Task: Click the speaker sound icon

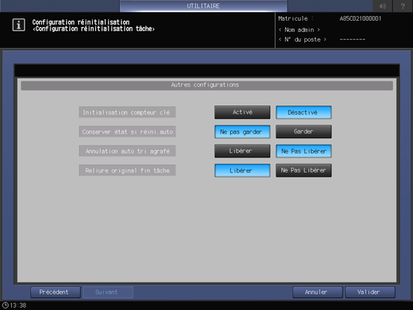Action: coord(383,6)
